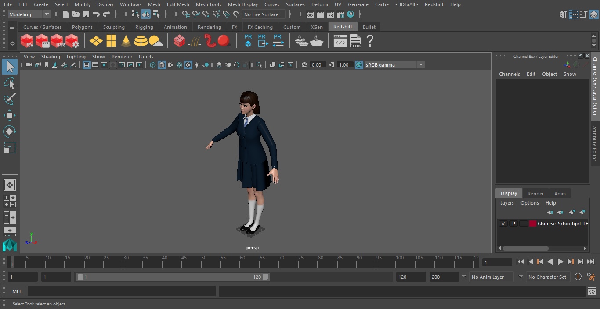
Task: Click the PR cube proxy icon
Action: 248,41
